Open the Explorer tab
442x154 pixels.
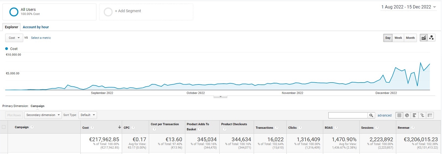(11, 27)
